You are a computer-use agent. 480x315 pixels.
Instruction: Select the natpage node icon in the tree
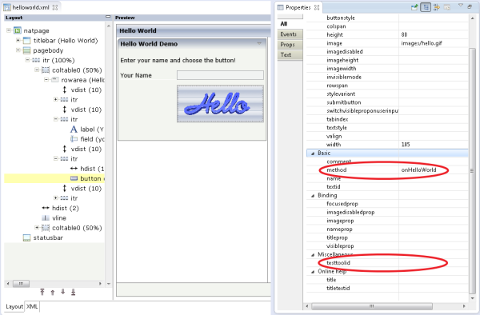pos(18,30)
